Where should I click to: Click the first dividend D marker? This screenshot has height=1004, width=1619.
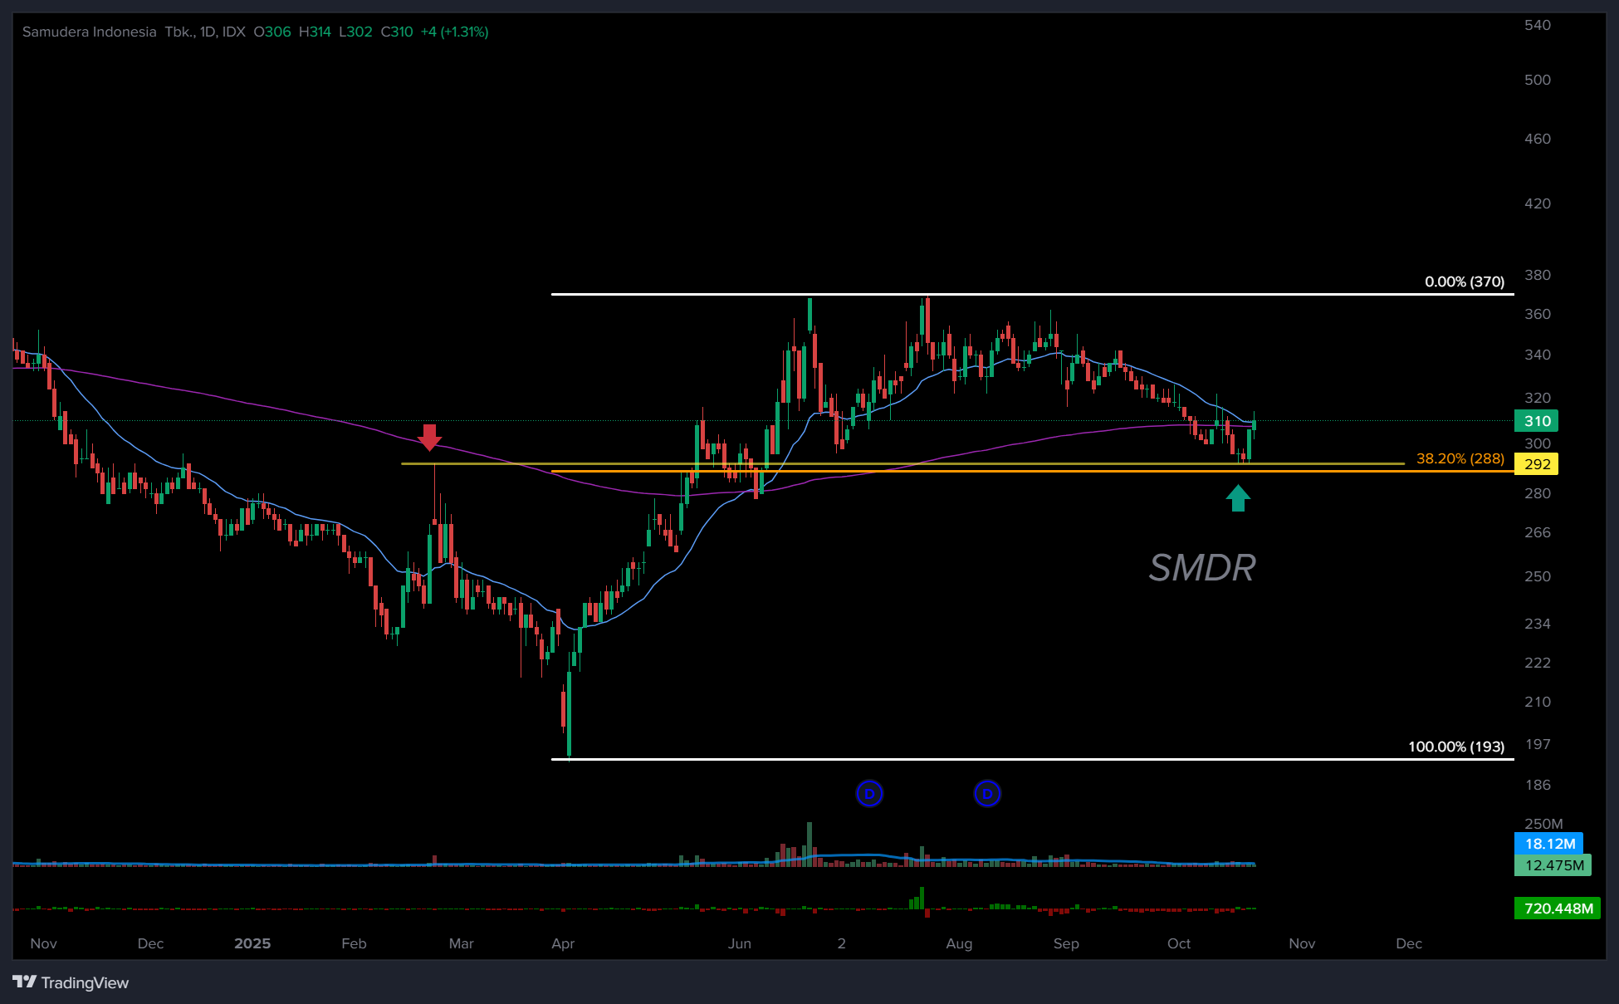pos(869,794)
